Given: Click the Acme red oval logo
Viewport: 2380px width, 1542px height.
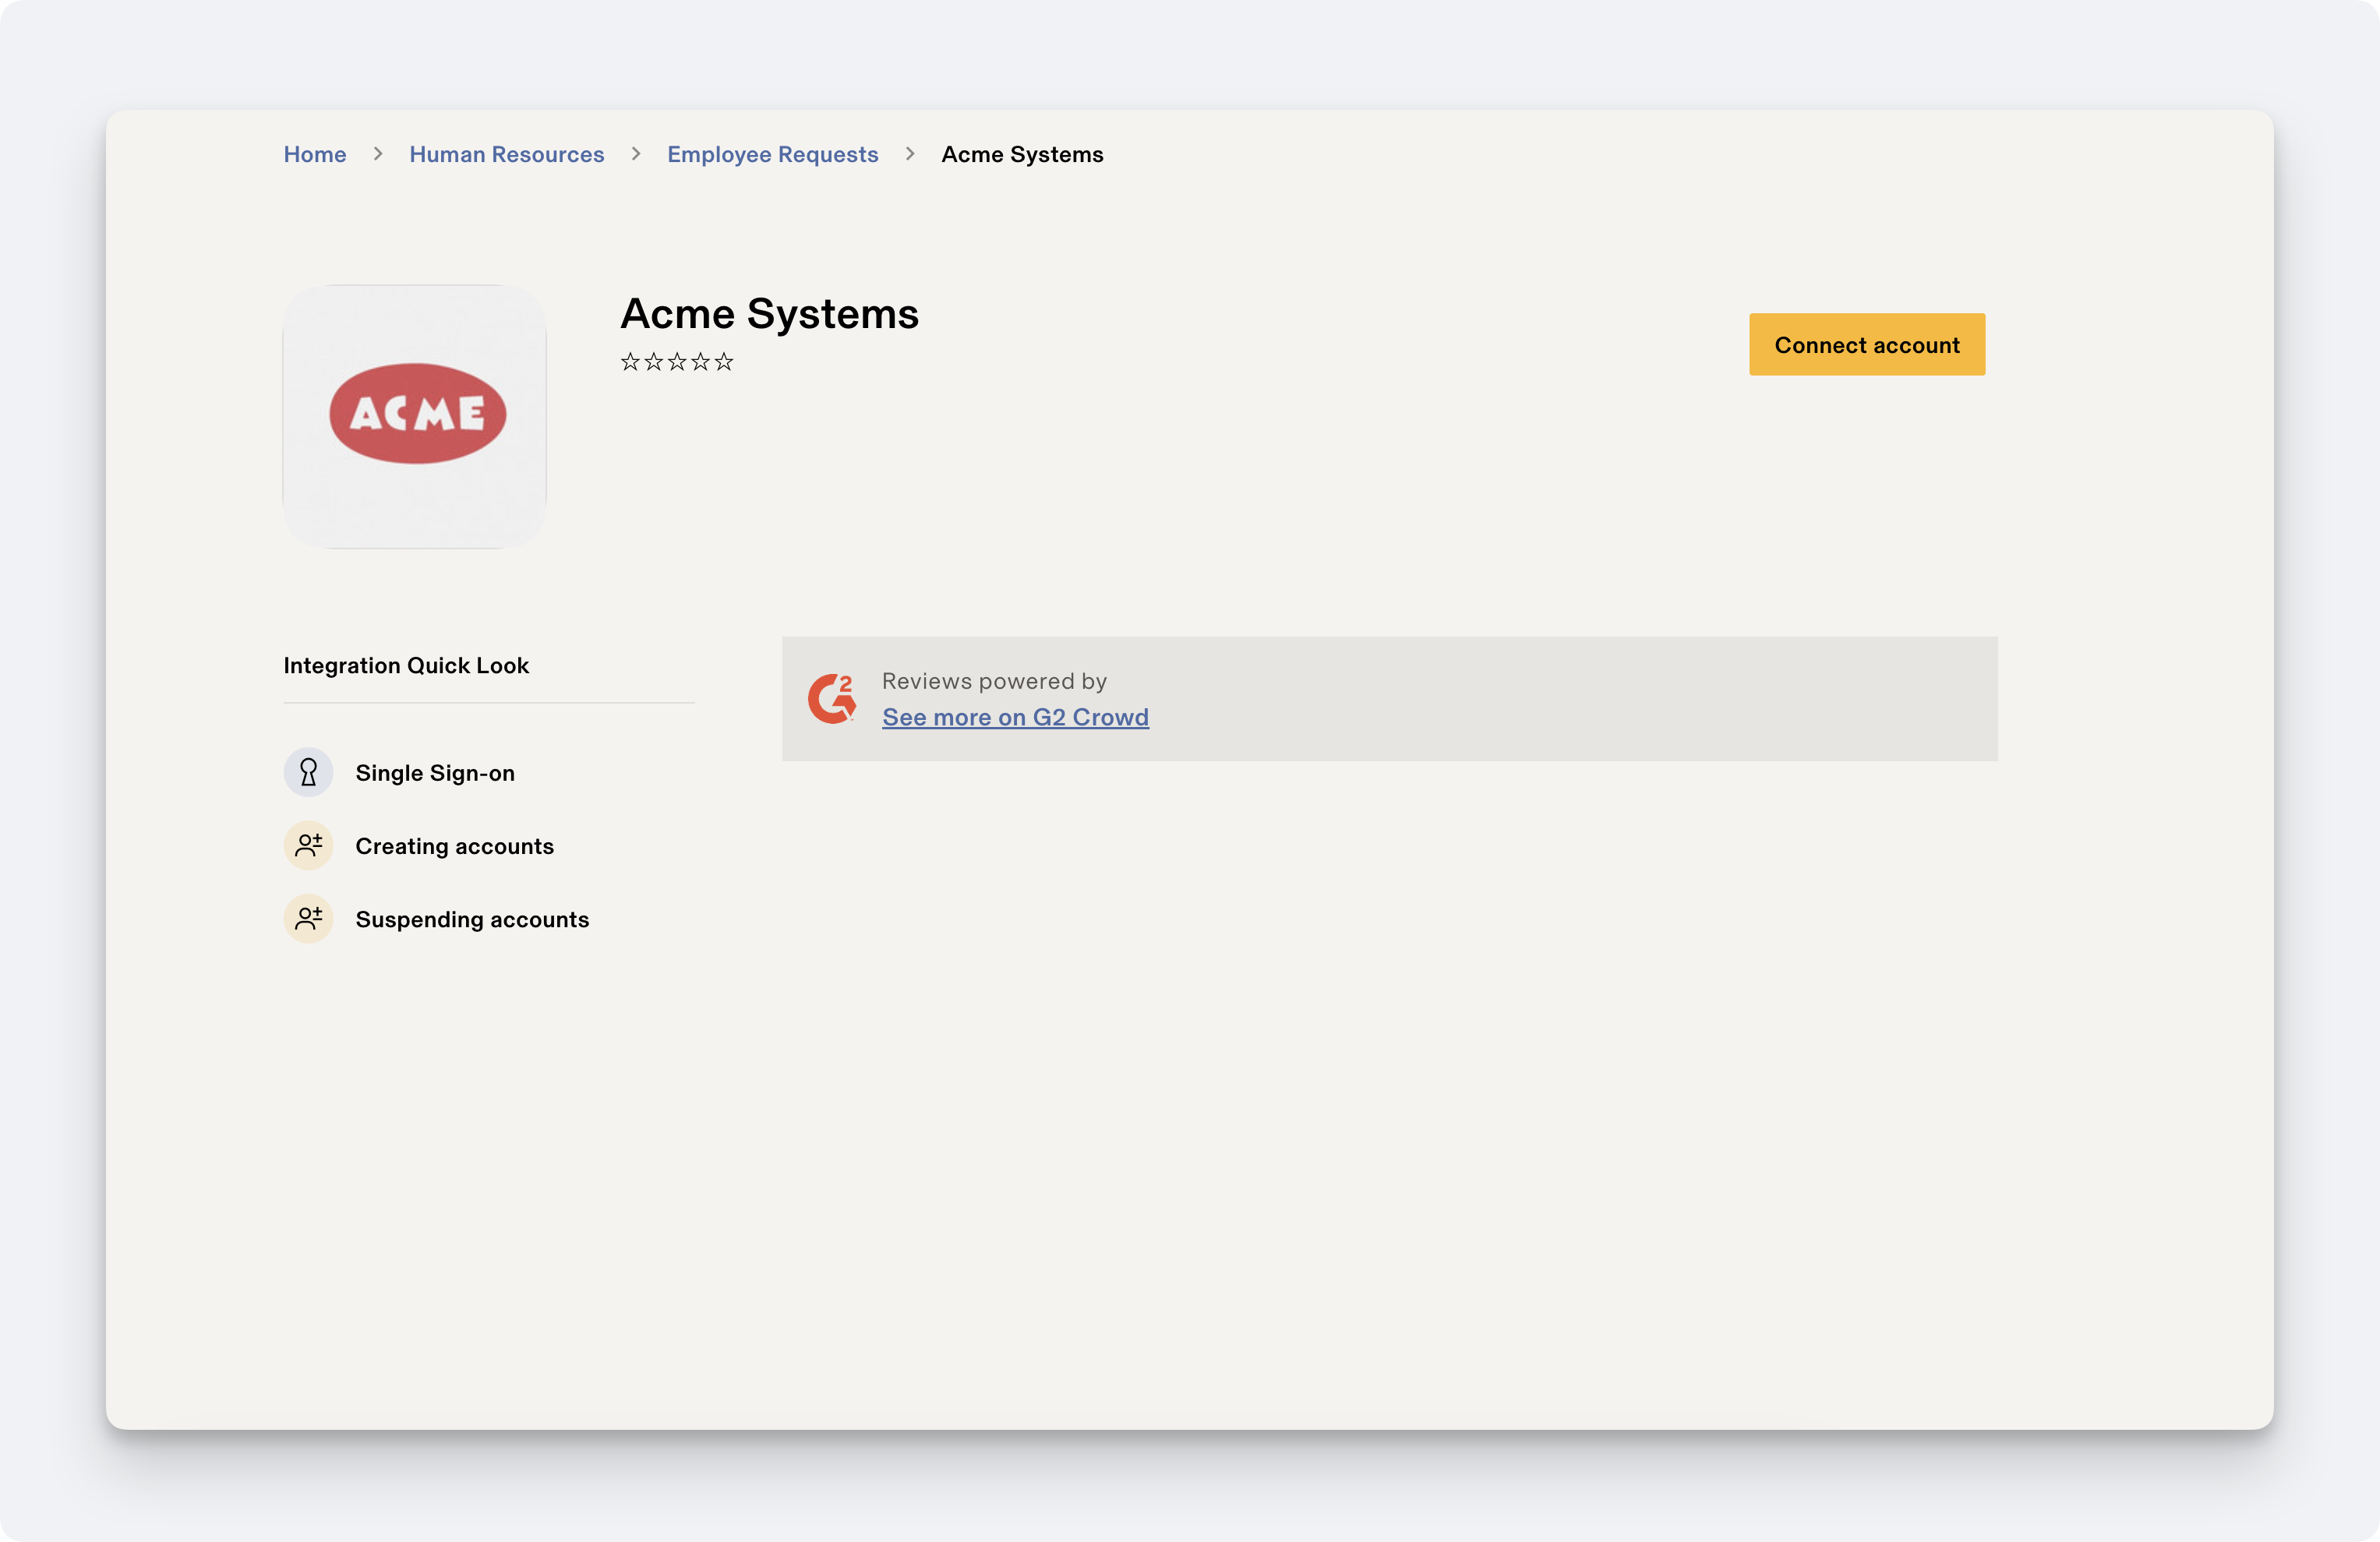Looking at the screenshot, I should 417,413.
